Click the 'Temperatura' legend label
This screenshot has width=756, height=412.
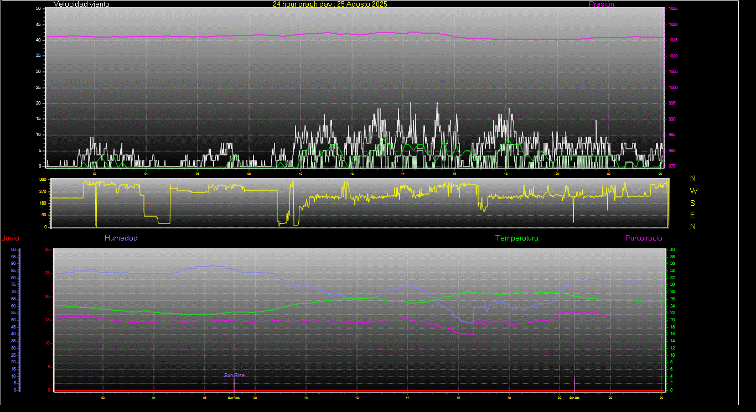pos(516,238)
